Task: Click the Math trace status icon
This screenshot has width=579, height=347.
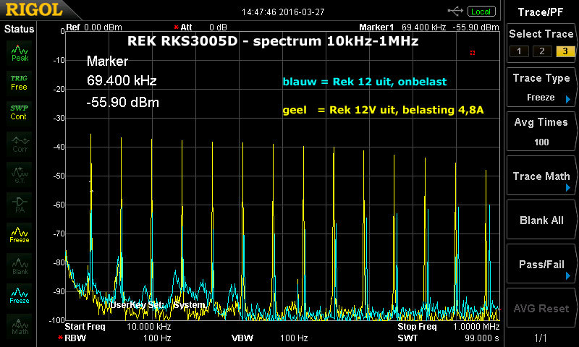Action: pos(20,326)
